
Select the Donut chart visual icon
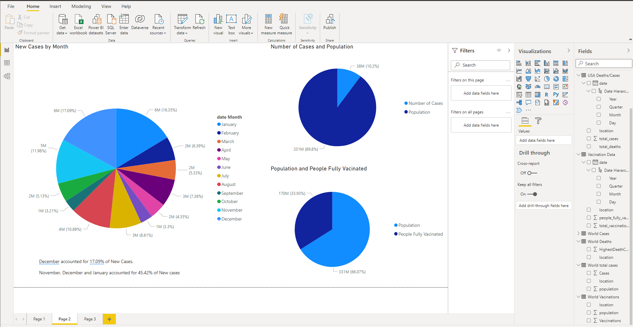pos(556,79)
